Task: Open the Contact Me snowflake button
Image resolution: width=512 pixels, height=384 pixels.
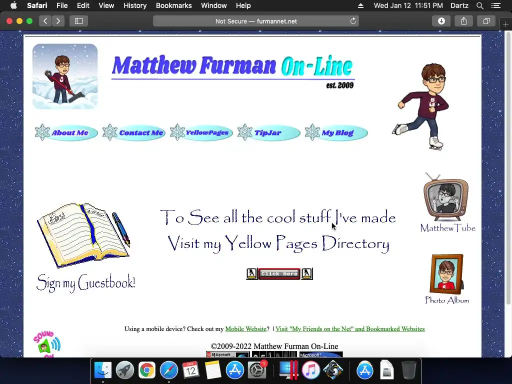Action: coord(134,132)
